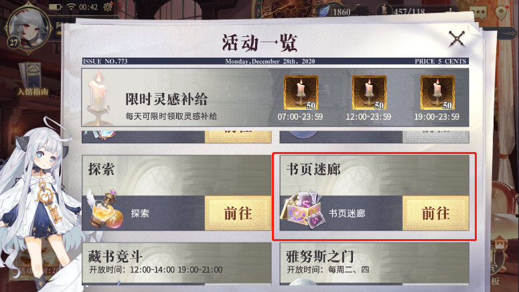
Task: Open settings gear icon in status bar
Action: pos(108,7)
